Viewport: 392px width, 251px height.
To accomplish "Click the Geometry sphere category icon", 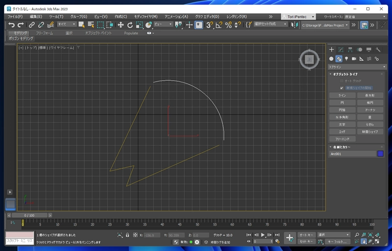I will pos(331,59).
